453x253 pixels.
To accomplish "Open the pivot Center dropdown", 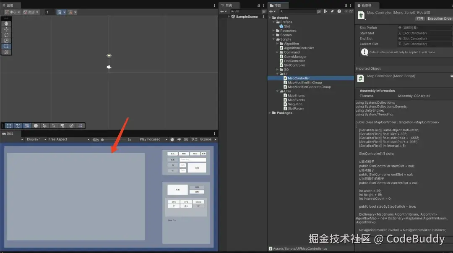I will pyautogui.click(x=13, y=12).
